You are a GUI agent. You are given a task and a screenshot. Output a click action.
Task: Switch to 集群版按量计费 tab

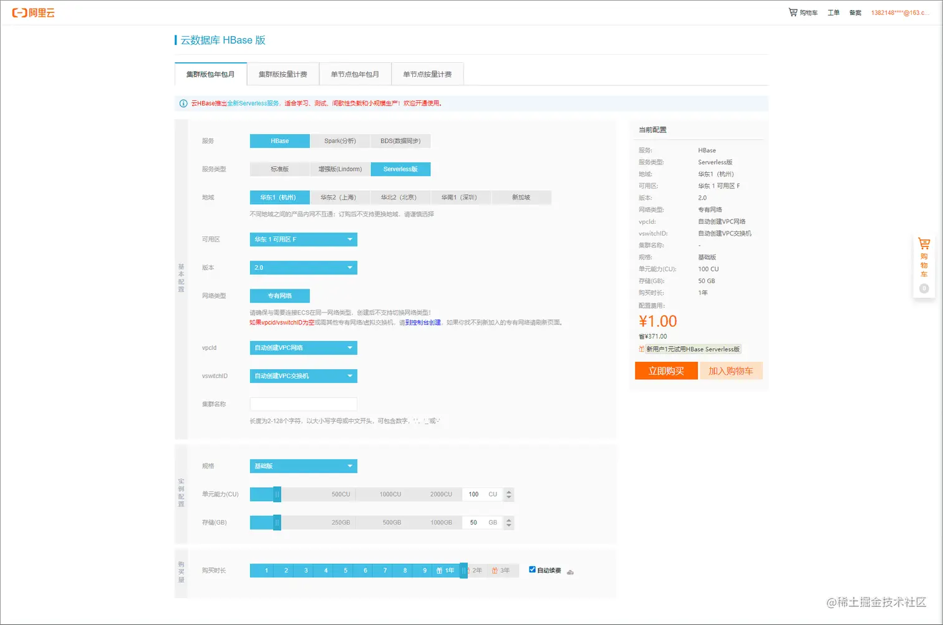pyautogui.click(x=283, y=74)
